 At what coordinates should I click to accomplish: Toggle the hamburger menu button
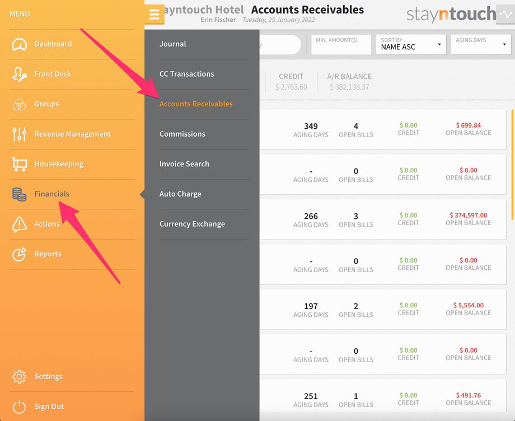pos(154,15)
